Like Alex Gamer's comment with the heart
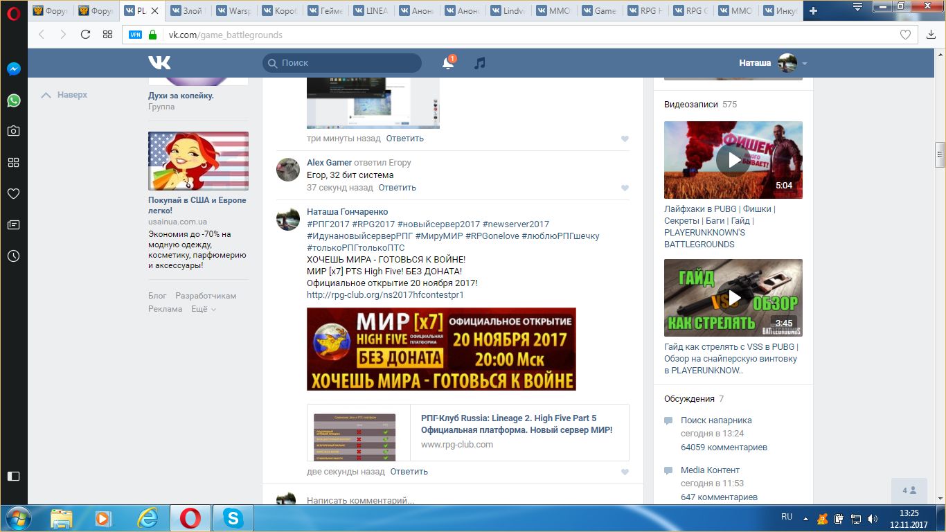 [x=625, y=188]
